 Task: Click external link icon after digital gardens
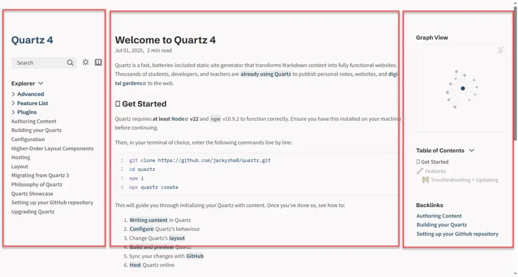pyautogui.click(x=144, y=84)
